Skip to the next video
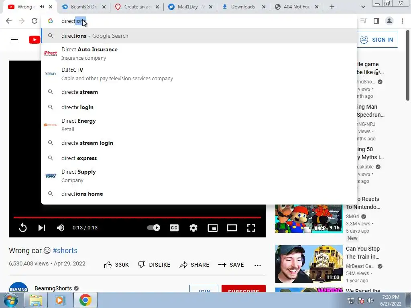Image resolution: width=411 pixels, height=308 pixels. (42, 228)
